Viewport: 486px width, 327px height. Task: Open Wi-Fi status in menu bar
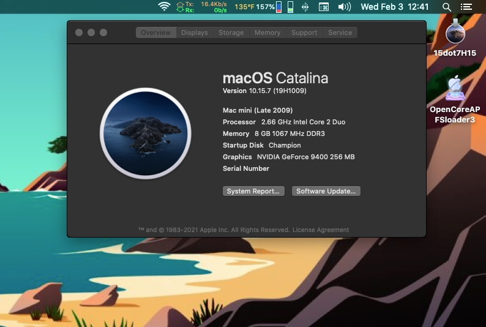(164, 7)
